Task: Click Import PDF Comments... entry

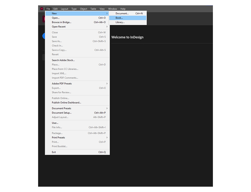Action: point(77,78)
